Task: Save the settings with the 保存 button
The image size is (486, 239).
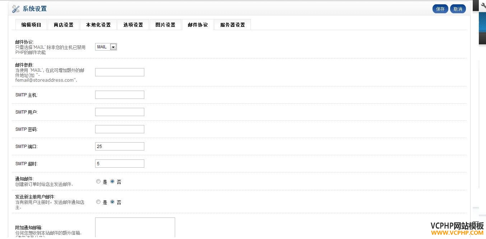Action: click(x=440, y=9)
